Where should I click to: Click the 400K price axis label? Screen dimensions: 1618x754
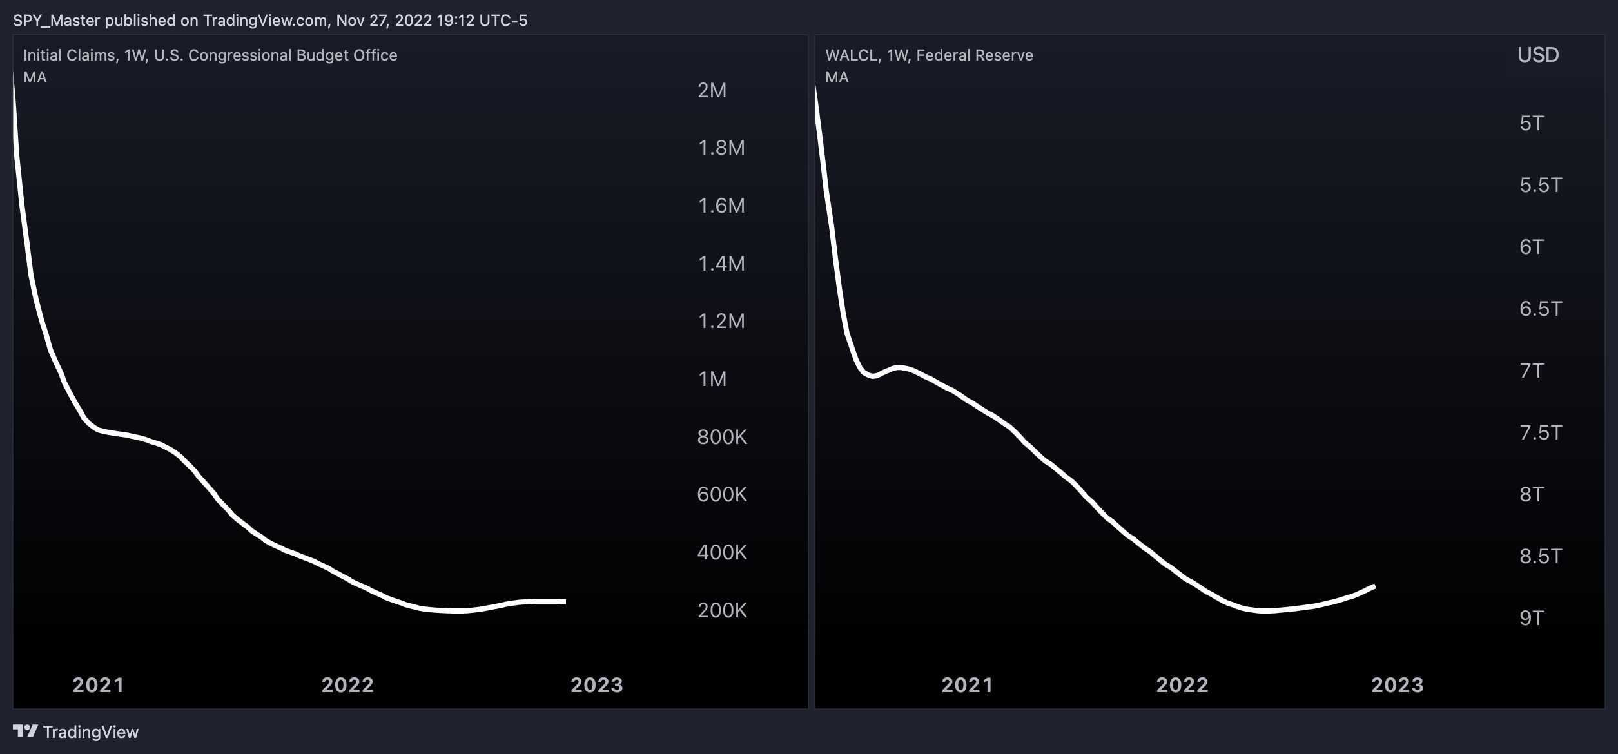tap(722, 552)
